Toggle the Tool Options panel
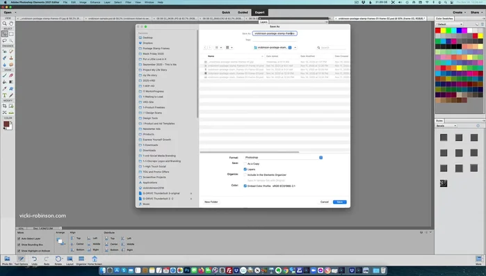Screen dimensions: 486x276 pos(21,260)
